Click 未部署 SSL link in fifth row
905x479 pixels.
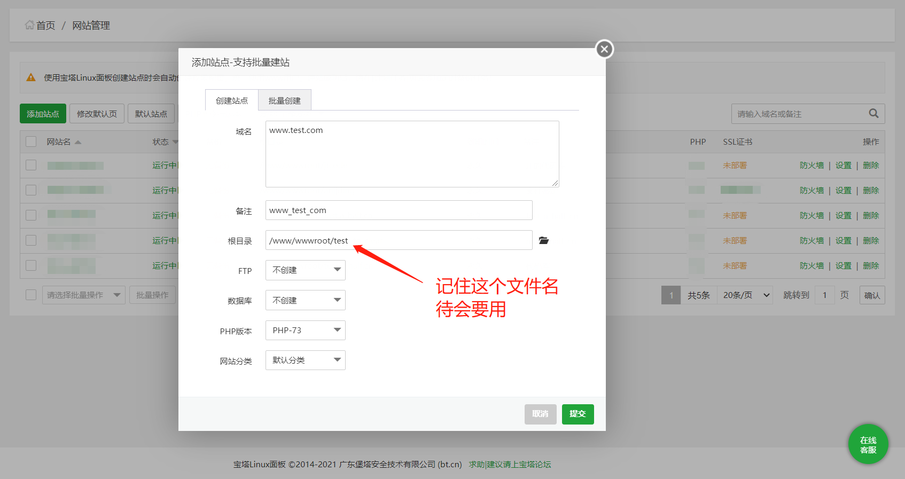(x=735, y=266)
